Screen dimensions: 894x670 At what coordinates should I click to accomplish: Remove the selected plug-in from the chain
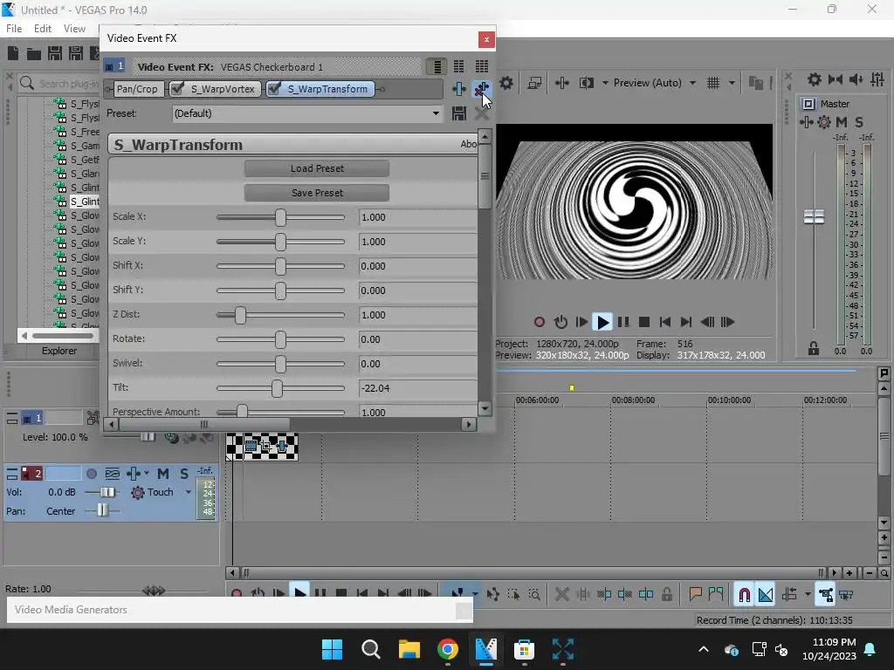tap(482, 89)
